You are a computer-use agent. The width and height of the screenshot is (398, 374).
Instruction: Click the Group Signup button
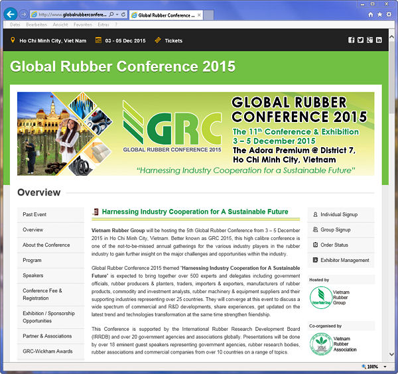tap(341, 230)
